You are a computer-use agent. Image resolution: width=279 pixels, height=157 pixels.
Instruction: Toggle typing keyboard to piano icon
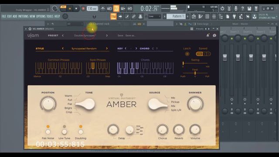[113, 17]
